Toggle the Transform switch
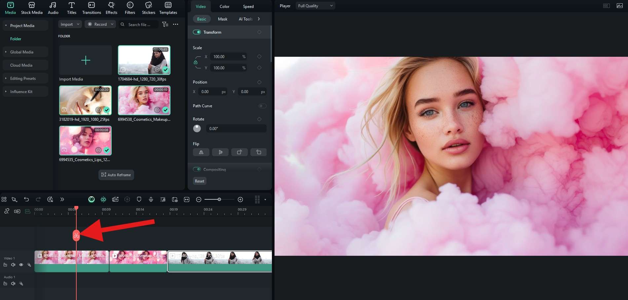Screen dimensions: 628x300 [x=197, y=32]
